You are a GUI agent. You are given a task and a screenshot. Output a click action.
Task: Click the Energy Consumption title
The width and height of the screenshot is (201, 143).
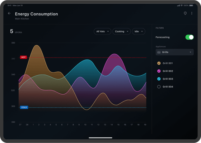[36, 14]
